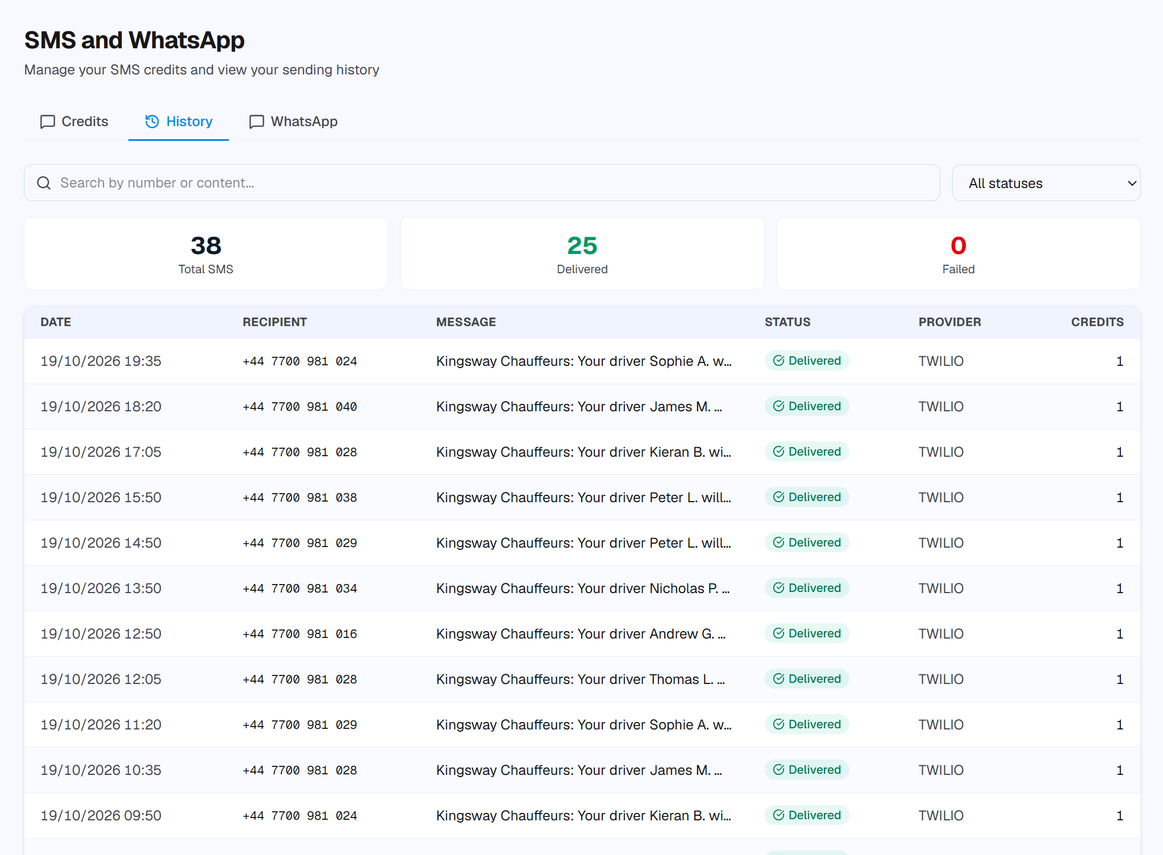Click the Delivered checkmark icon in the 18:20 row
The width and height of the screenshot is (1163, 855).
click(779, 406)
